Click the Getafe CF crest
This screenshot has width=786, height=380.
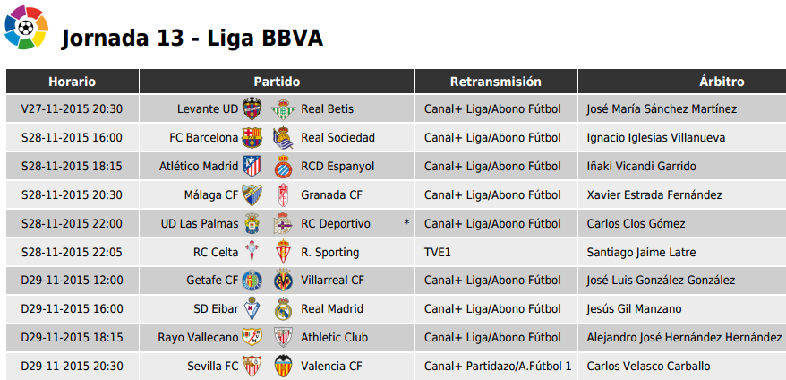point(252,281)
